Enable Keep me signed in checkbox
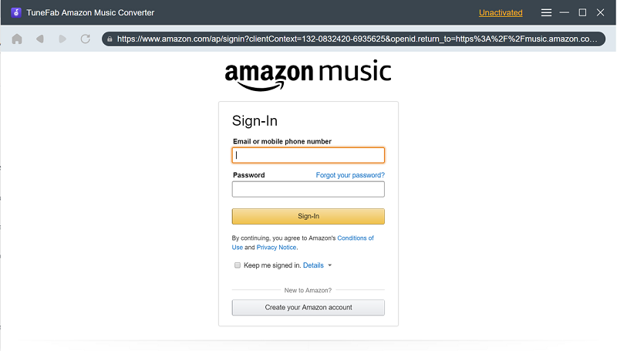617x351 pixels. coord(238,265)
